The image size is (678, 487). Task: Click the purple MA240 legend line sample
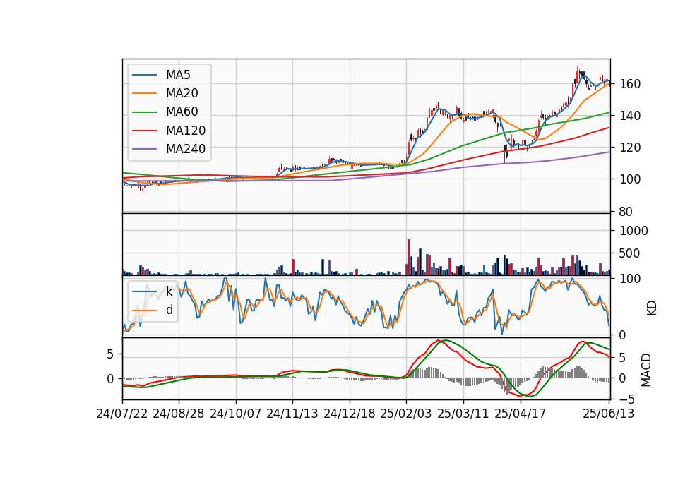pos(144,149)
